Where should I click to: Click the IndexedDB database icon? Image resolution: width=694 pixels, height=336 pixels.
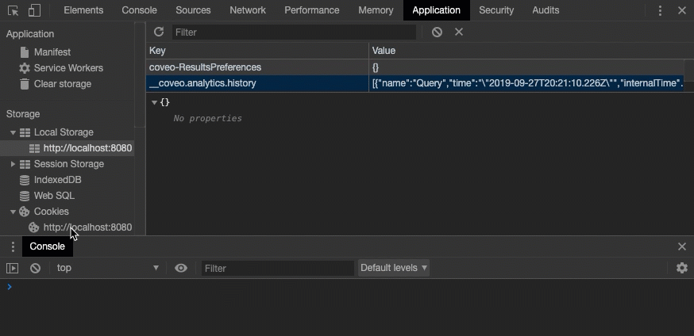(x=25, y=180)
